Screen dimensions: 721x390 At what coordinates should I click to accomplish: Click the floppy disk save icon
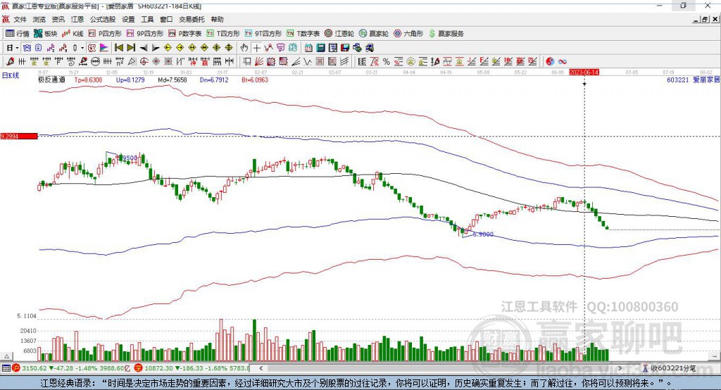tap(345, 48)
